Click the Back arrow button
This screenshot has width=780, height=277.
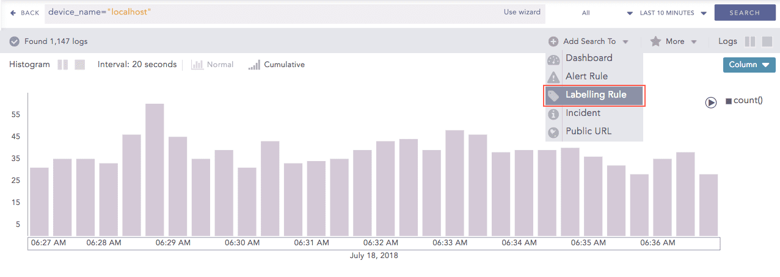pos(24,13)
